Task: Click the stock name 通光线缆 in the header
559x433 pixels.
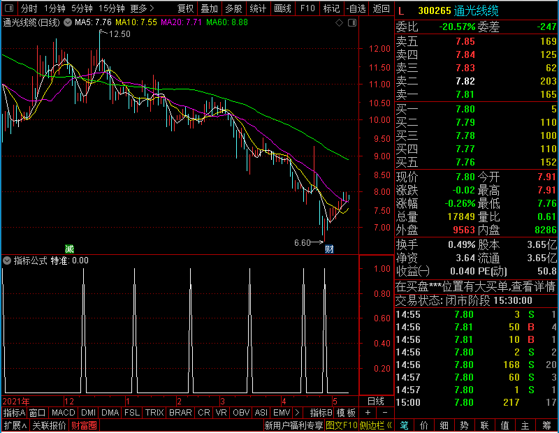Action: coord(476,10)
